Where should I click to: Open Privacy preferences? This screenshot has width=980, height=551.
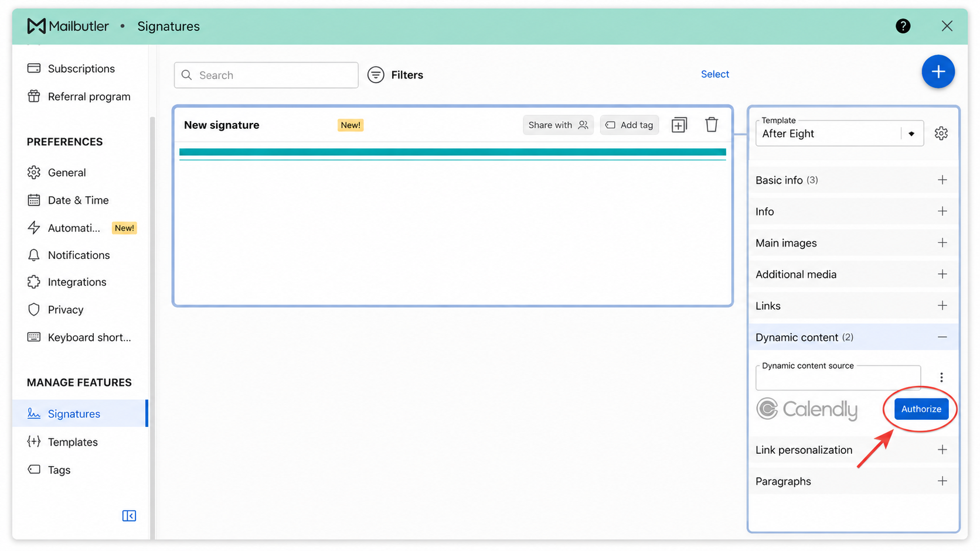pyautogui.click(x=79, y=310)
